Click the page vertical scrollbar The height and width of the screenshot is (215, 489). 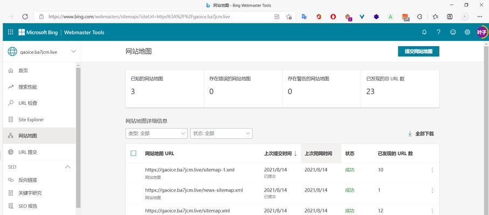click(x=486, y=131)
